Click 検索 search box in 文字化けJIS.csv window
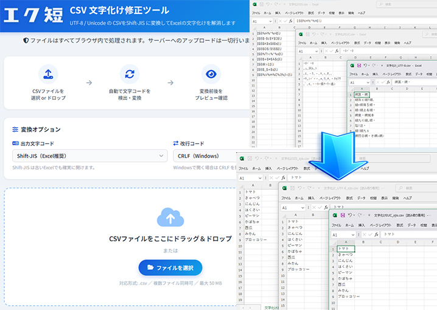This screenshot has width=437, height=310. click(x=407, y=4)
